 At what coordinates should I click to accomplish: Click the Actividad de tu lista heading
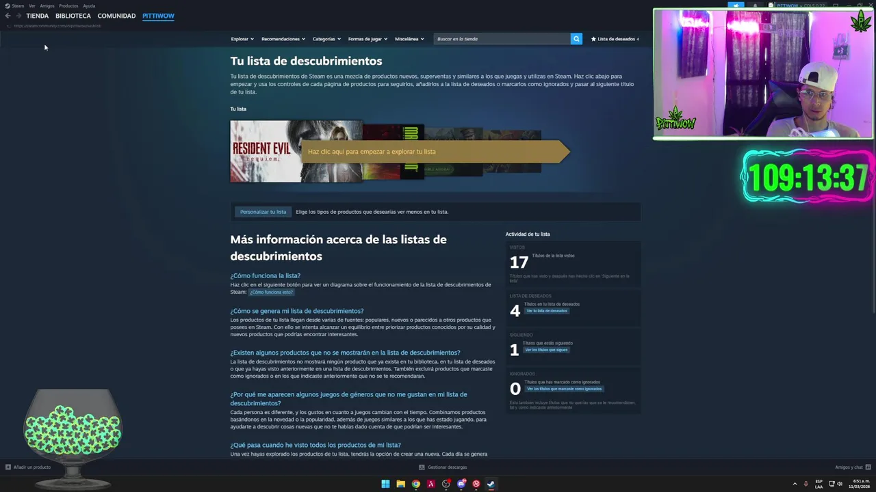coord(528,234)
